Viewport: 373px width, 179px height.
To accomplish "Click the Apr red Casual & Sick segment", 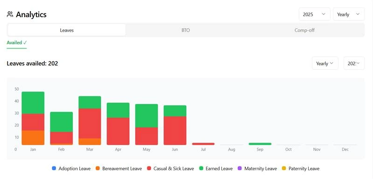I will [x=118, y=132].
